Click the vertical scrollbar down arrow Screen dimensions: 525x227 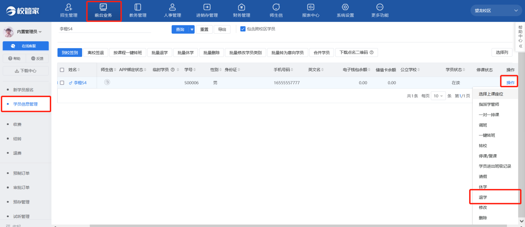[x=521, y=221]
